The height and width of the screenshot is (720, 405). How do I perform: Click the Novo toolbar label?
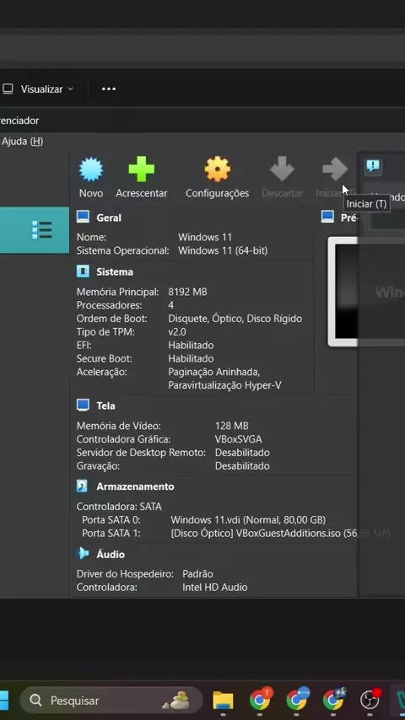pos(91,193)
